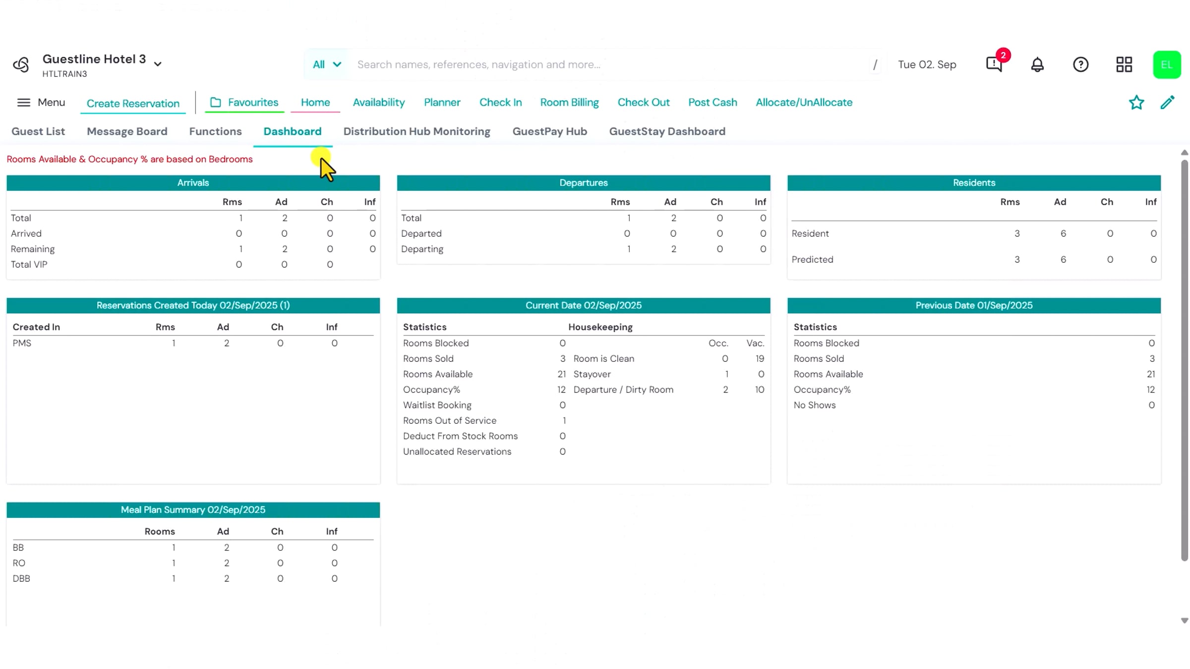1190x669 pixels.
Task: Open Post Cash
Action: click(713, 102)
